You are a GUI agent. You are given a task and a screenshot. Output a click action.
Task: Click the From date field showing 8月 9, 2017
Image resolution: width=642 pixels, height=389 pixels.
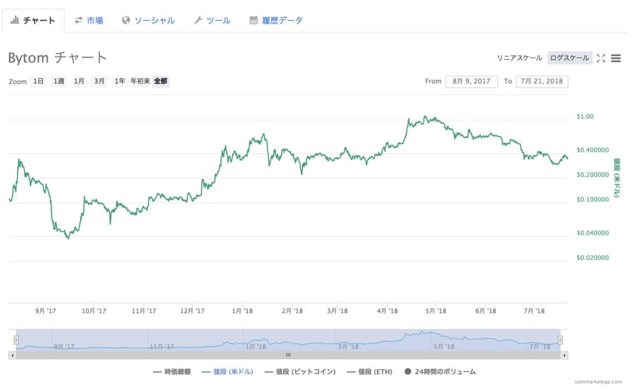tap(471, 81)
